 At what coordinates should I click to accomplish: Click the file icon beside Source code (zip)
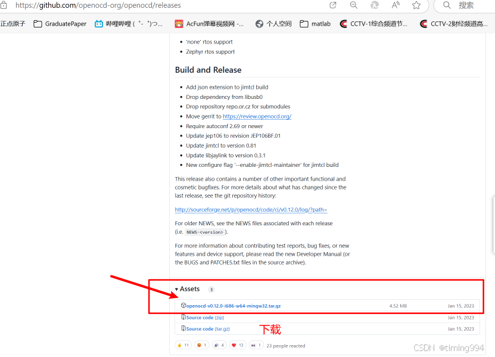pyautogui.click(x=183, y=317)
